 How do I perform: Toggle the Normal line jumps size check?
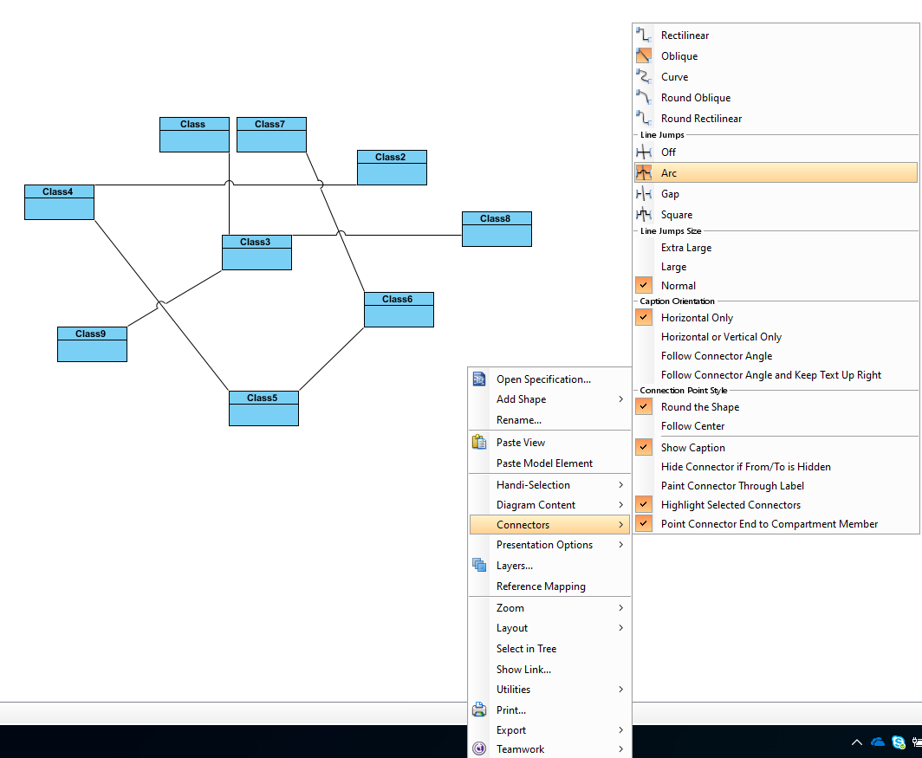[644, 285]
